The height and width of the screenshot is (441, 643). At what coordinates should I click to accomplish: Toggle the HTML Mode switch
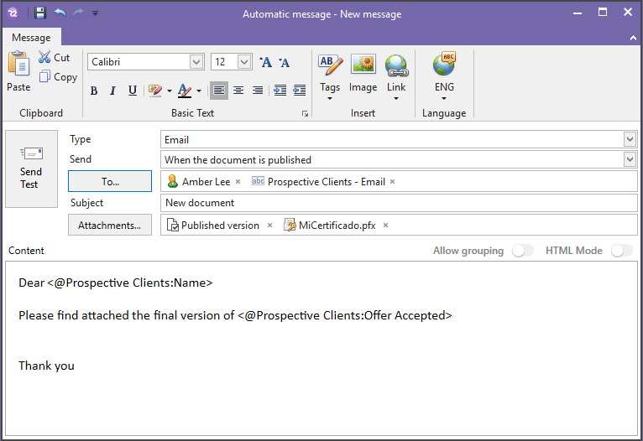(622, 251)
